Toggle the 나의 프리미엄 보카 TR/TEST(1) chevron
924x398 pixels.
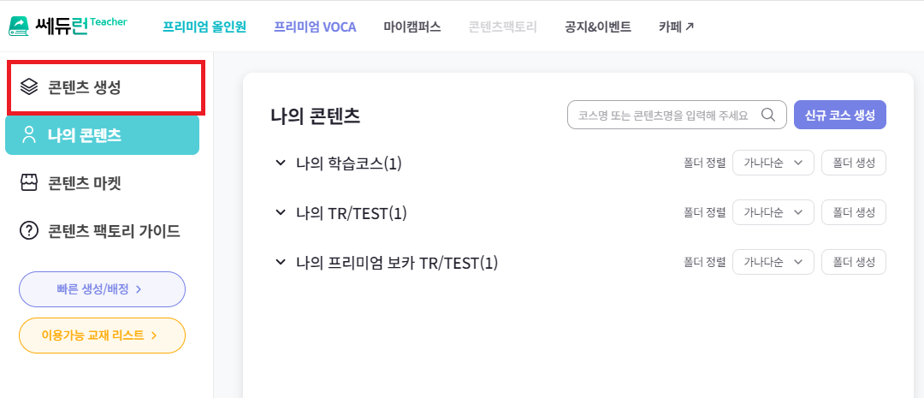[x=280, y=262]
